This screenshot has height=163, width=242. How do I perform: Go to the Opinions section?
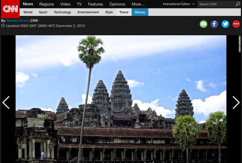[117, 4]
